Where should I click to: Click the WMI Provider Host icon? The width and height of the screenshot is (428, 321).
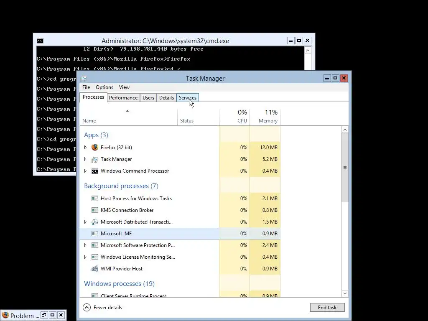coord(95,269)
